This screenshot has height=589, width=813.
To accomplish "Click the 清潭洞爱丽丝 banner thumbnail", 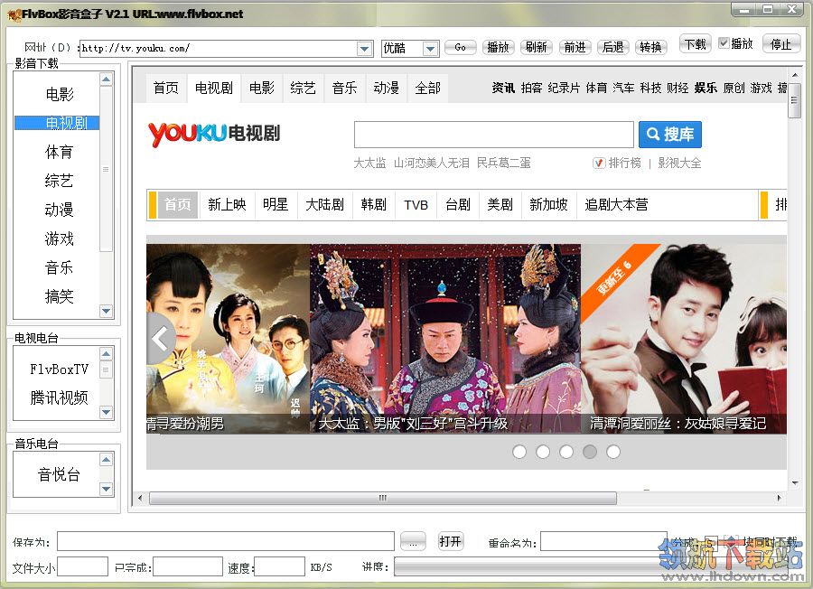I will [684, 339].
